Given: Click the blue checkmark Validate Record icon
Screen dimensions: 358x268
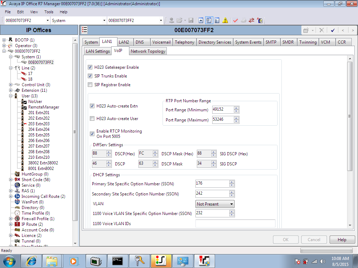Looking at the screenshot, I should (x=333, y=30).
